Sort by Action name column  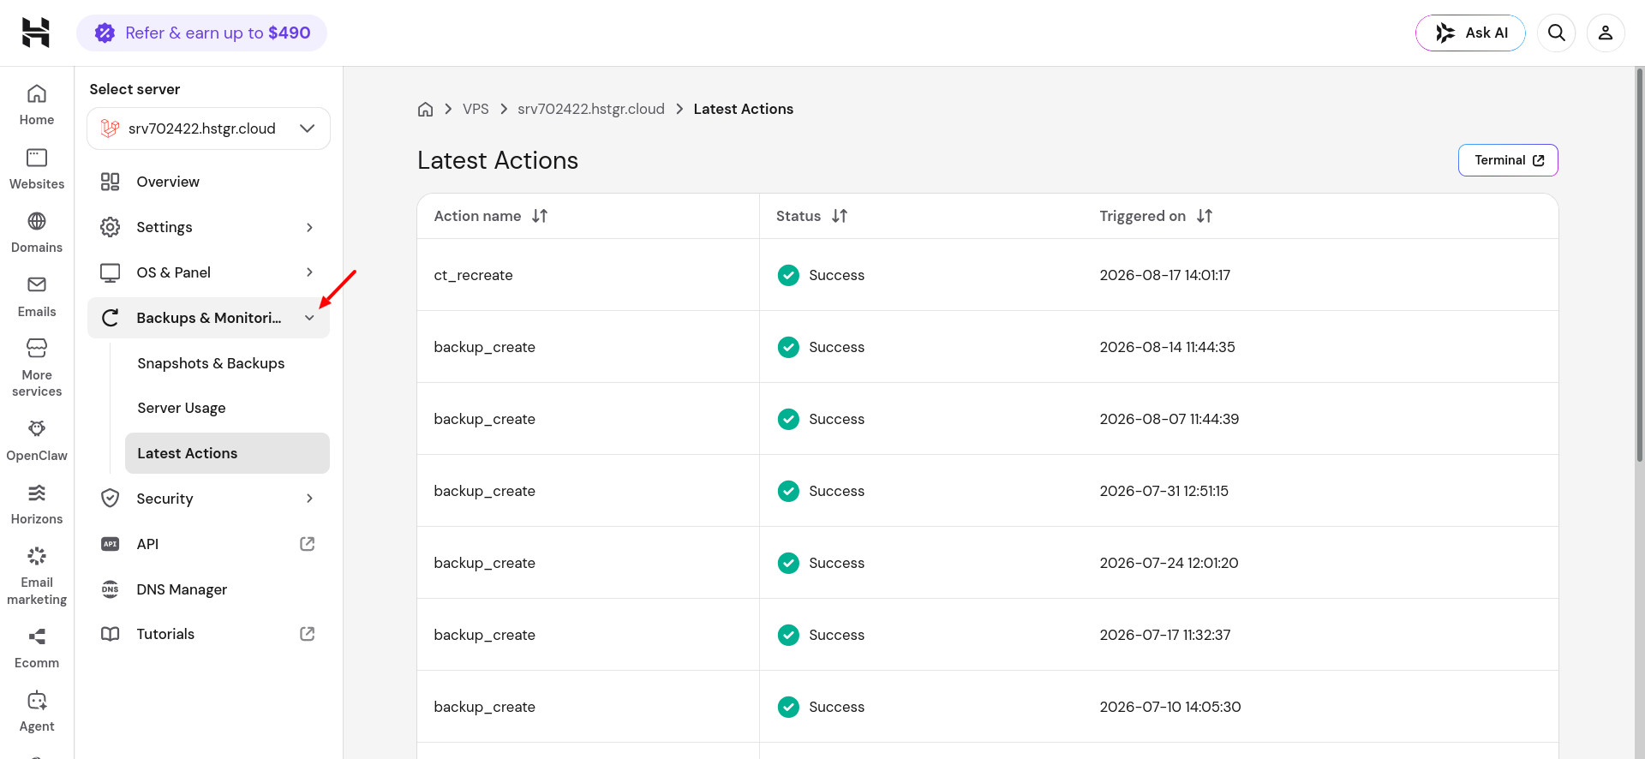point(540,216)
